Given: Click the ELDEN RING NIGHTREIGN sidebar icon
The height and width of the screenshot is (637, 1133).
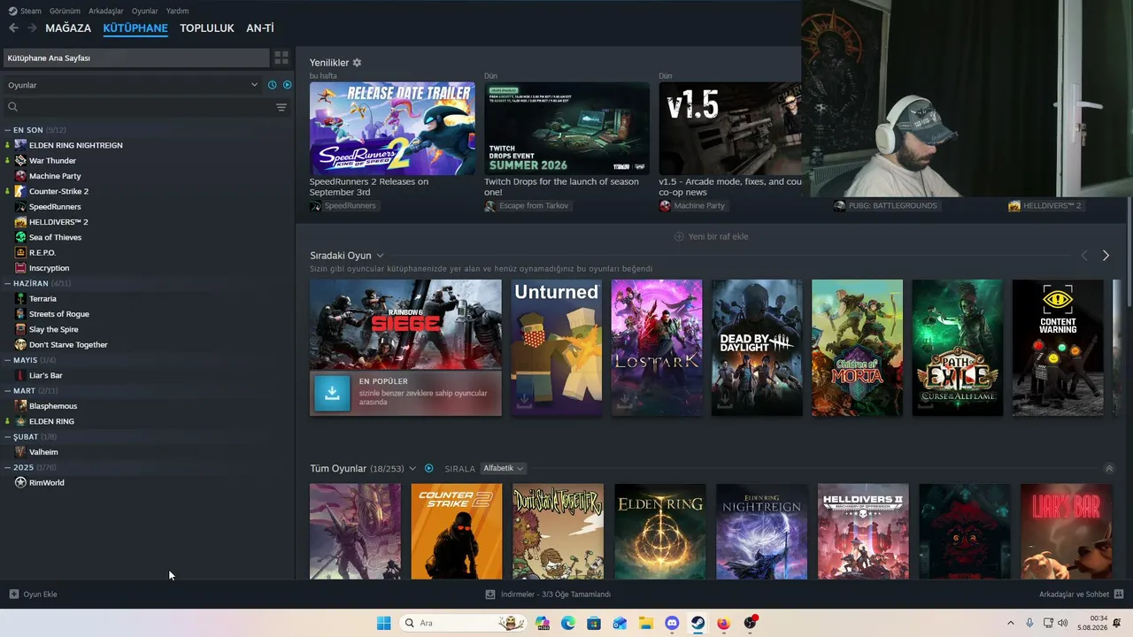Looking at the screenshot, I should point(20,145).
